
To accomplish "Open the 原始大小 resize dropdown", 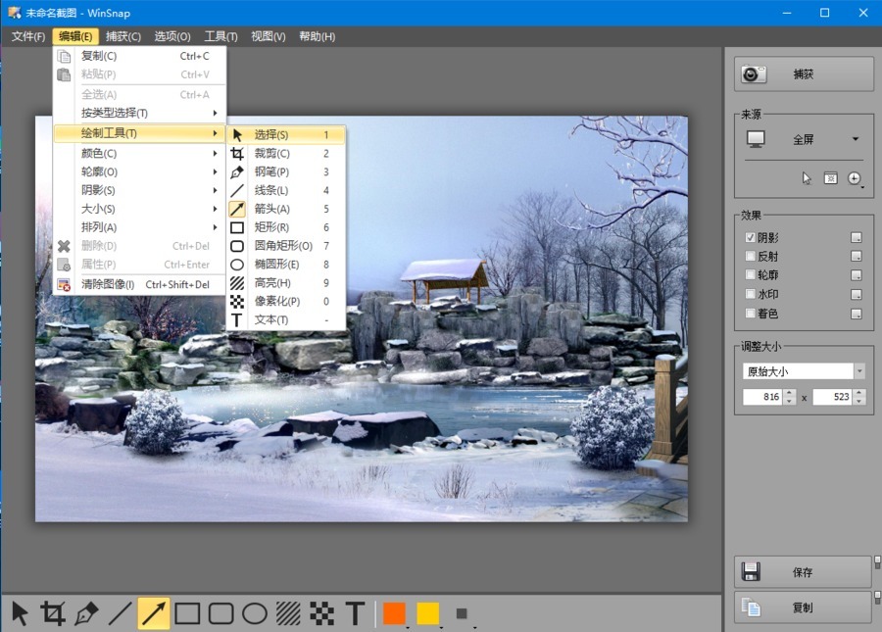I will coord(858,371).
